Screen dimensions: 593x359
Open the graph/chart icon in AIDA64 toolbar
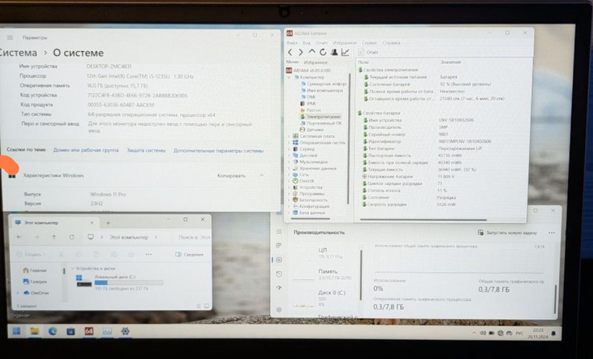tap(346, 51)
